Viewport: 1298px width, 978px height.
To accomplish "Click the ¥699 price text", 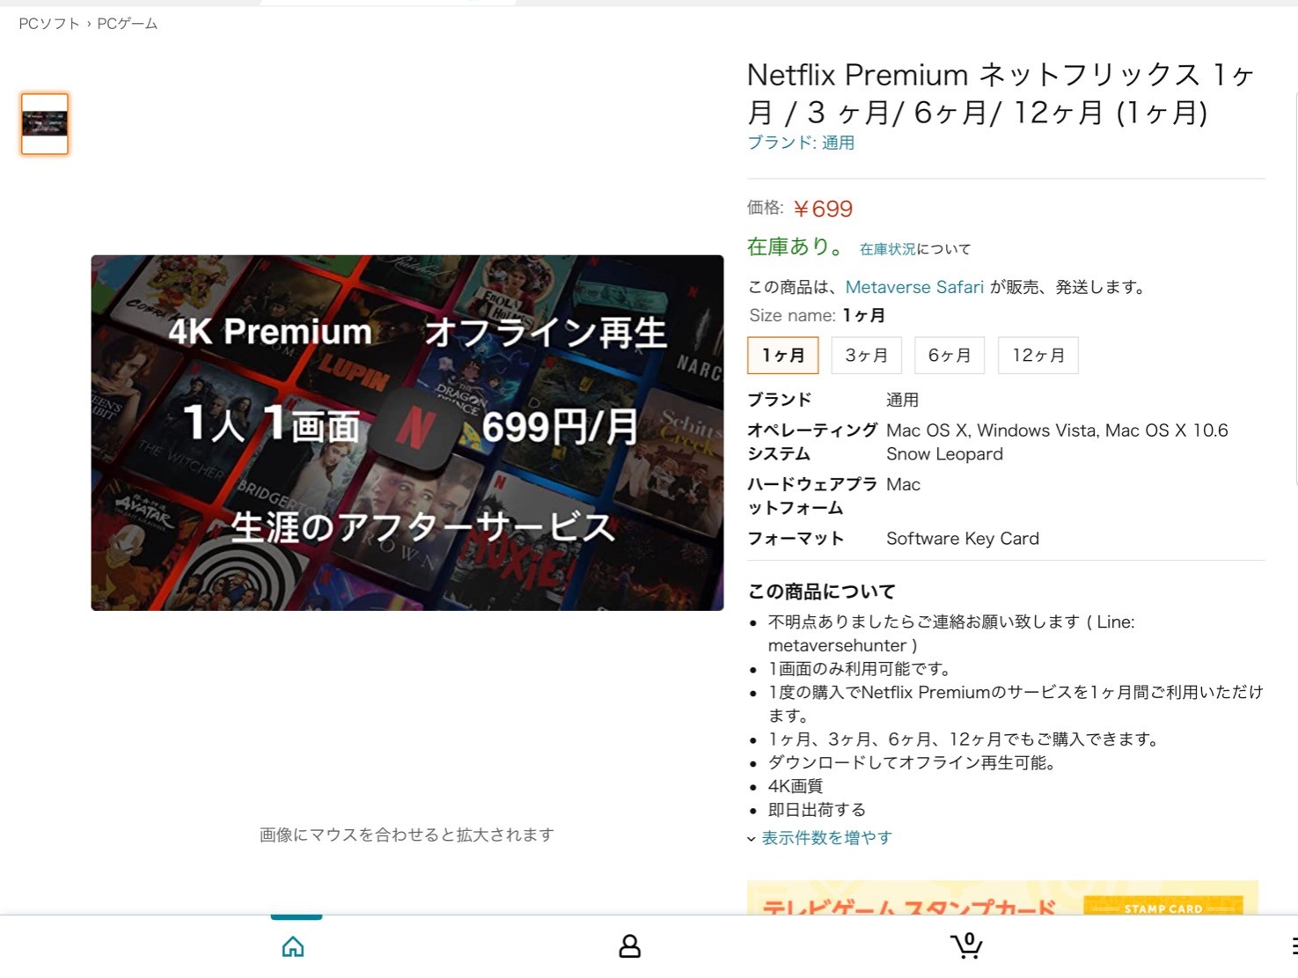I will point(823,209).
